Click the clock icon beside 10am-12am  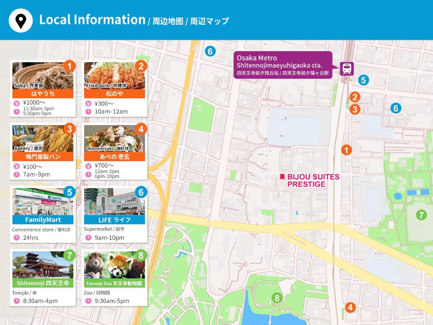pyautogui.click(x=88, y=112)
